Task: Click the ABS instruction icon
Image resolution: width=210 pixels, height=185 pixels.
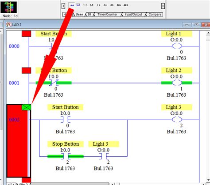Action: (126, 5)
